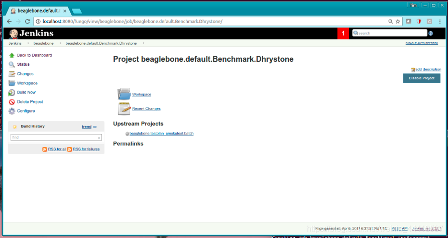
Task: Click the search help question mark icon
Action: [430, 34]
